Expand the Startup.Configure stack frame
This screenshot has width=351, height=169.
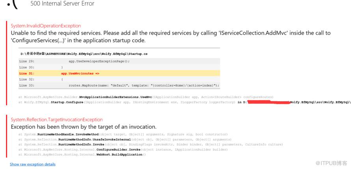tap(185, 102)
